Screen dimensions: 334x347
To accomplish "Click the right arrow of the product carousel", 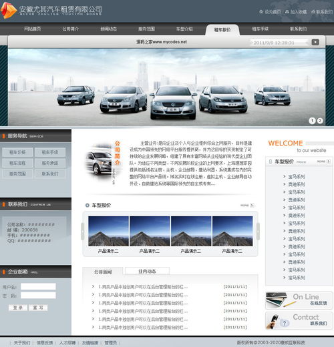I will click(x=258, y=232).
